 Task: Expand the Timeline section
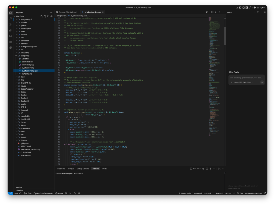[34, 190]
